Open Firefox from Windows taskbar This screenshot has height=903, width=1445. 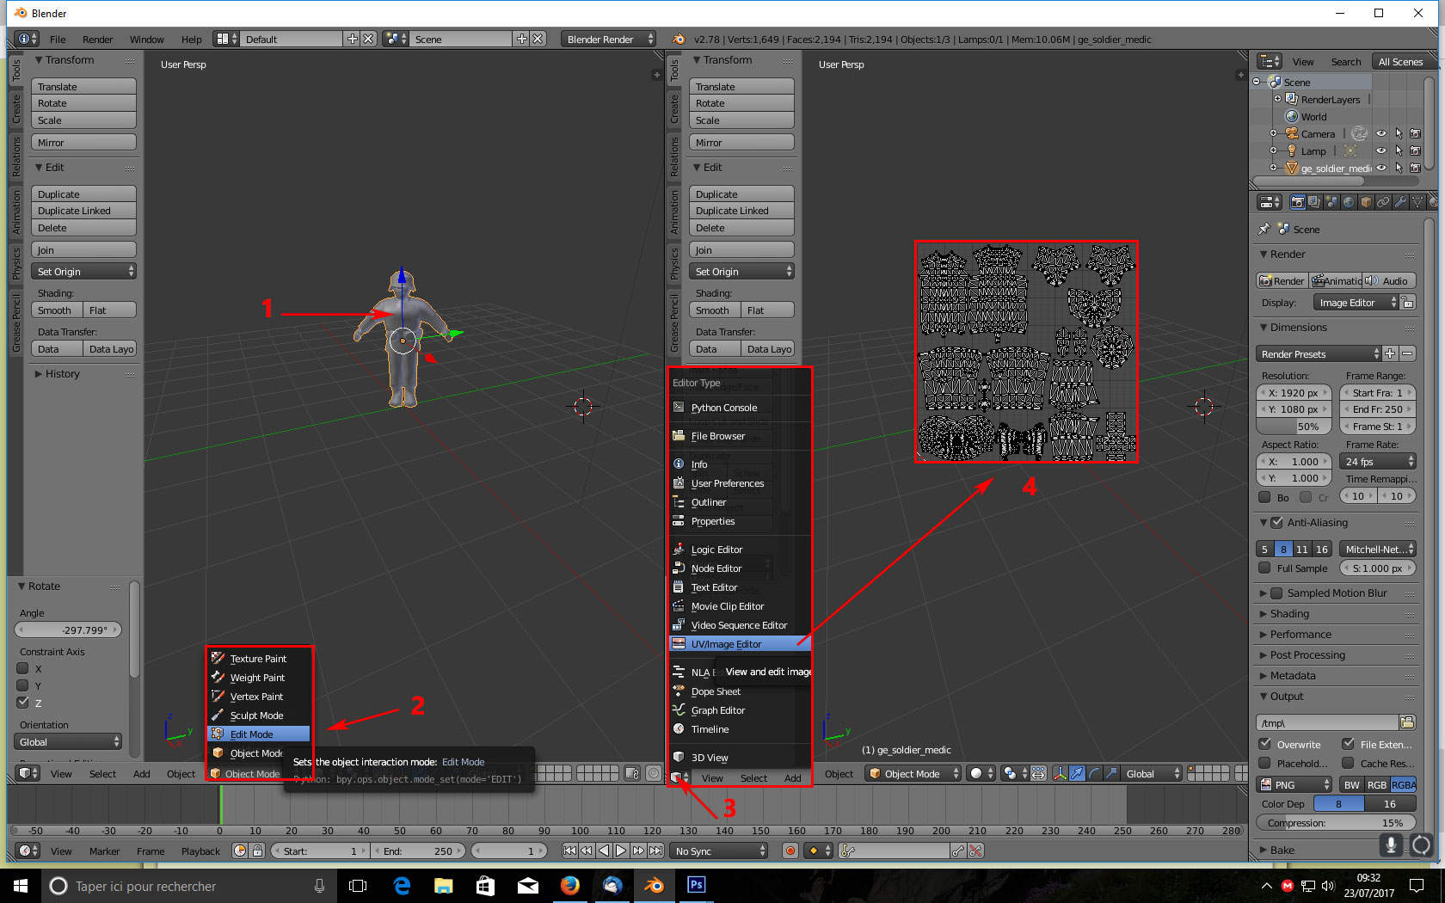[x=569, y=885]
